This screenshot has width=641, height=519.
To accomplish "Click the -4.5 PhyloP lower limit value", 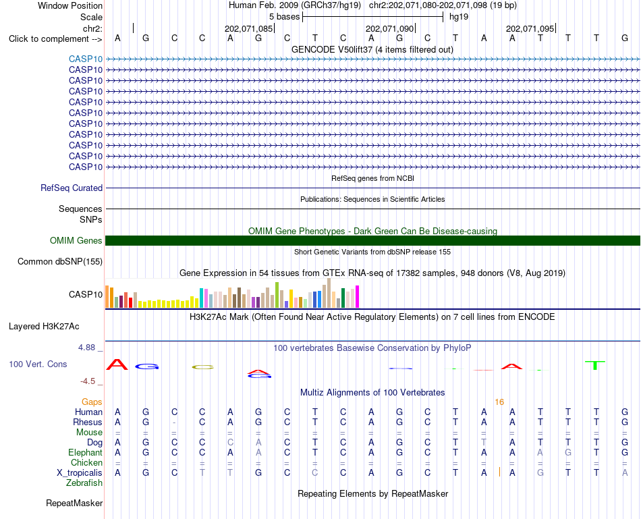I will point(88,381).
